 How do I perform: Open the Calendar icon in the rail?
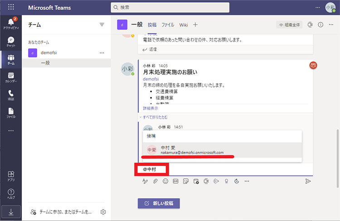coord(11,77)
